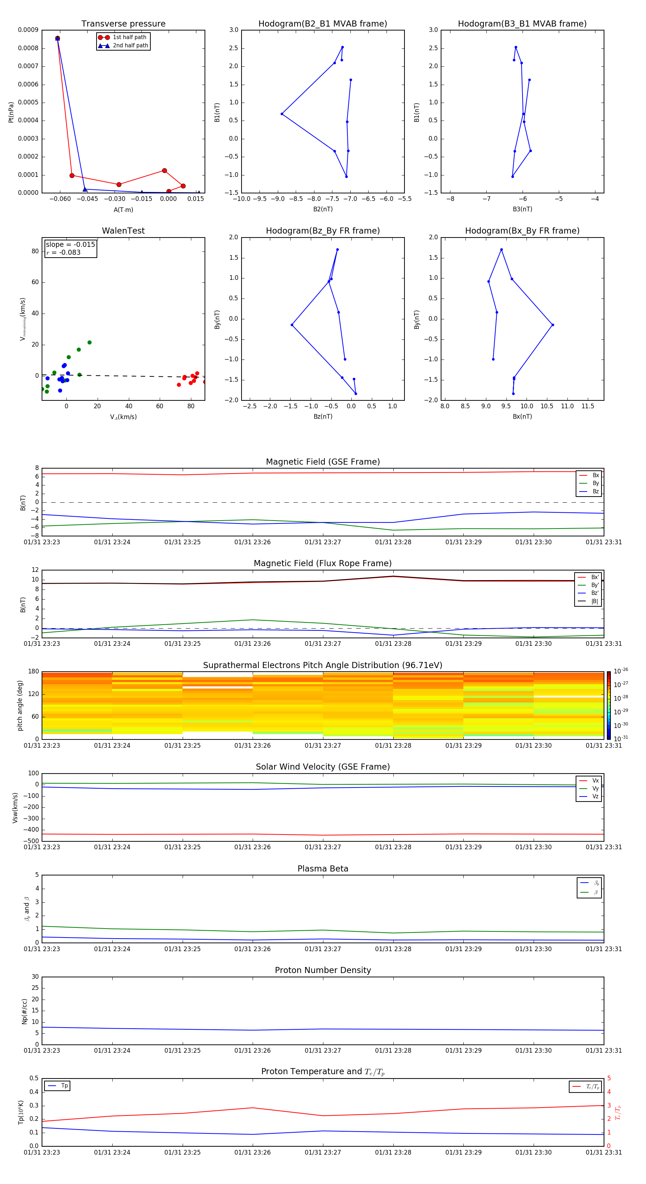The height and width of the screenshot is (1184, 646).
Task: Click the 'V_A(km/s)' x-axis label
Action: (123, 417)
